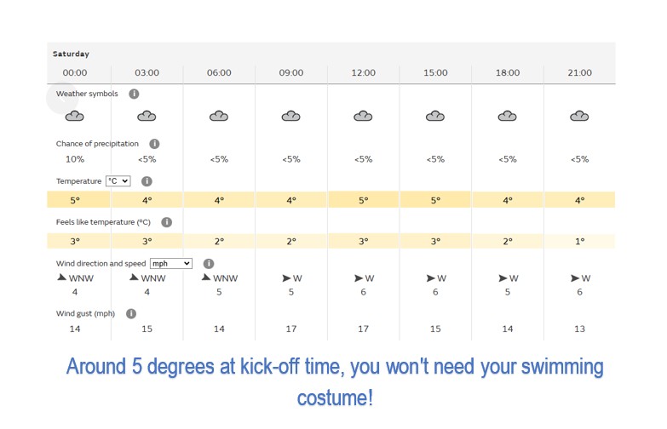Select the 18:00 time column header

point(508,72)
